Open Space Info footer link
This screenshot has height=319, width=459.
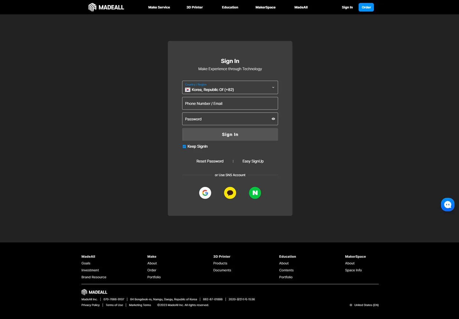[354, 270]
